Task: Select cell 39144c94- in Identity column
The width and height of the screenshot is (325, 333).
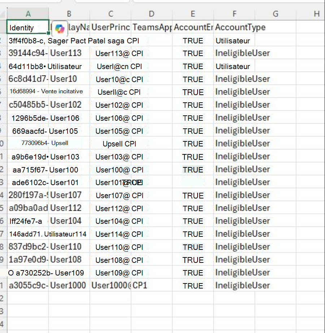Action: [x=28, y=53]
